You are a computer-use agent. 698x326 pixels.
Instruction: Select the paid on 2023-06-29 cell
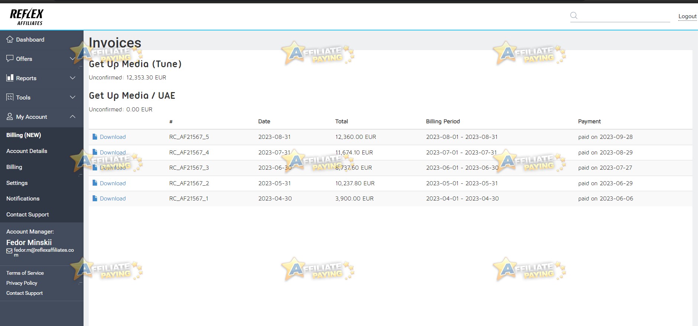point(605,183)
